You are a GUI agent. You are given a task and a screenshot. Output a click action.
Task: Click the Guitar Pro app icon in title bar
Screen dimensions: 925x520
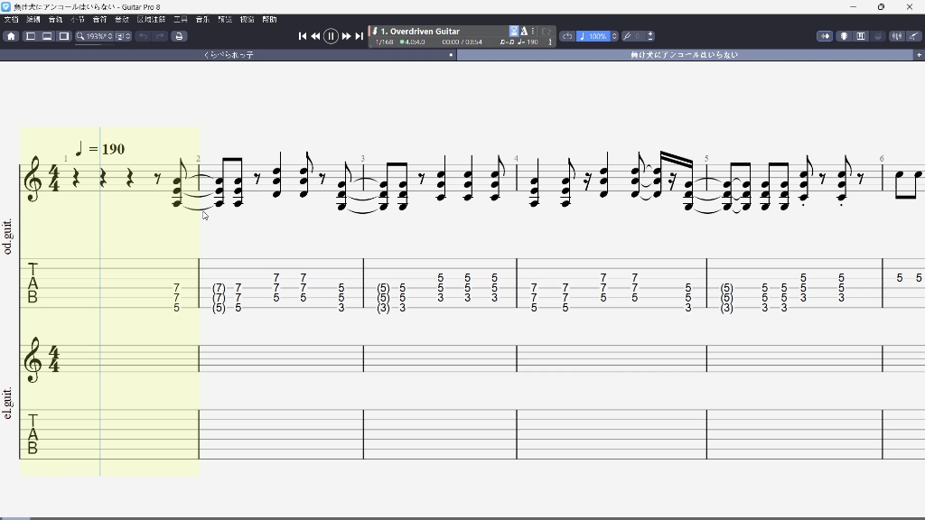pyautogui.click(x=6, y=7)
